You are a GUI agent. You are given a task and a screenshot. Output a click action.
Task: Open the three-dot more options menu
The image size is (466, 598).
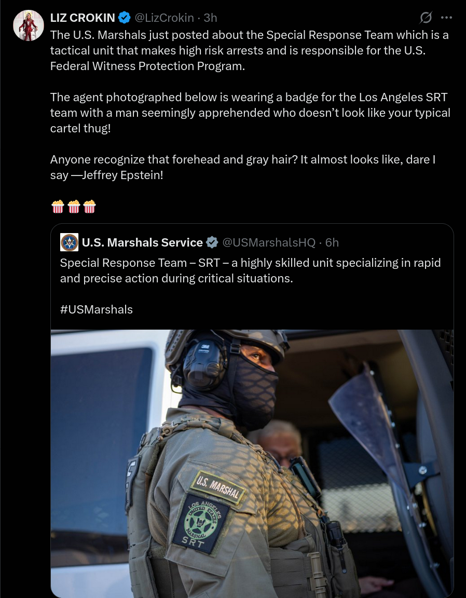pyautogui.click(x=446, y=18)
